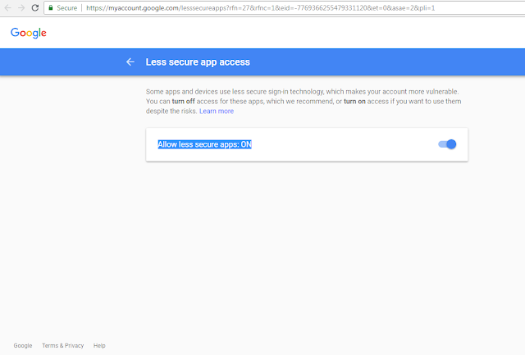Open the Help footer link

(99, 346)
